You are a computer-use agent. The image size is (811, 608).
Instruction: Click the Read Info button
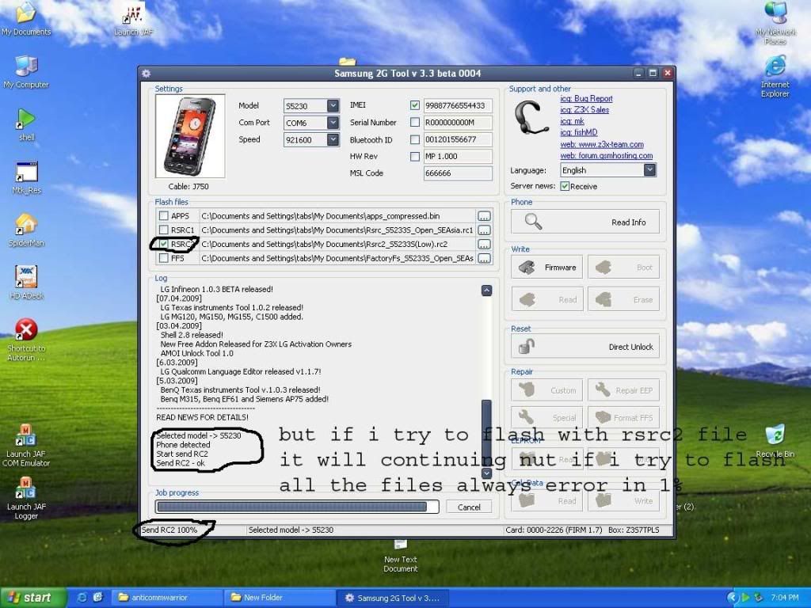(585, 222)
